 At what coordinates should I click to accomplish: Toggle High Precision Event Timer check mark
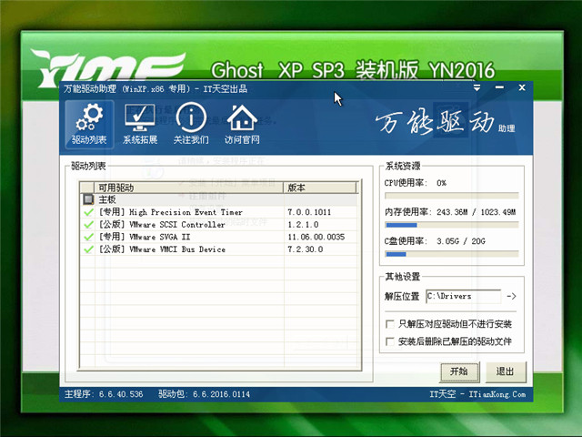[x=88, y=212]
